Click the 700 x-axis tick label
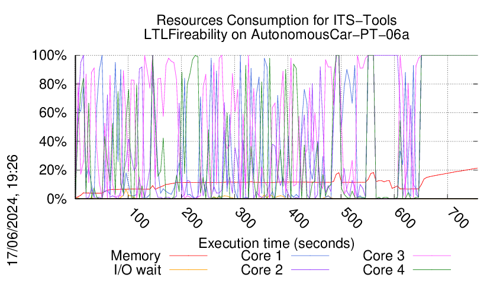 click(458, 218)
